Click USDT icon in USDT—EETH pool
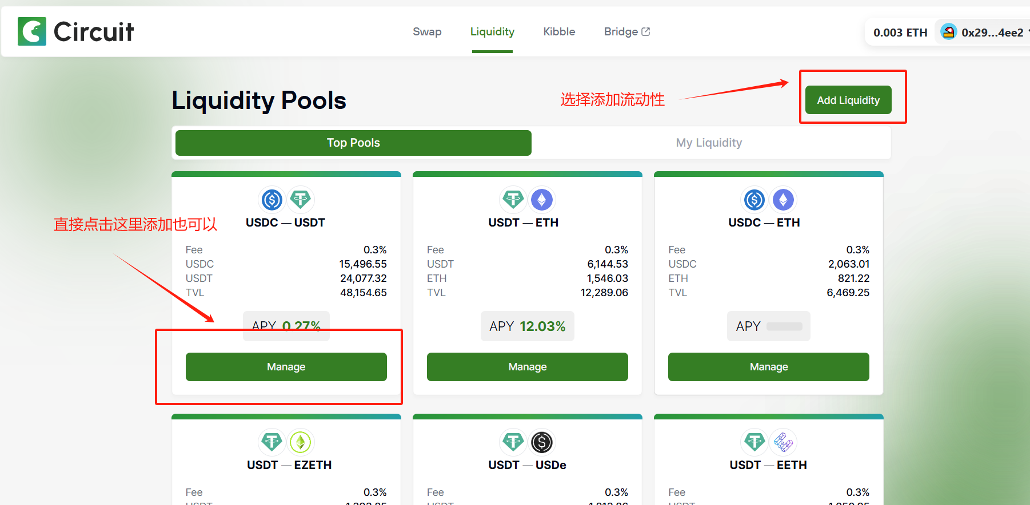The image size is (1030, 505). point(754,442)
